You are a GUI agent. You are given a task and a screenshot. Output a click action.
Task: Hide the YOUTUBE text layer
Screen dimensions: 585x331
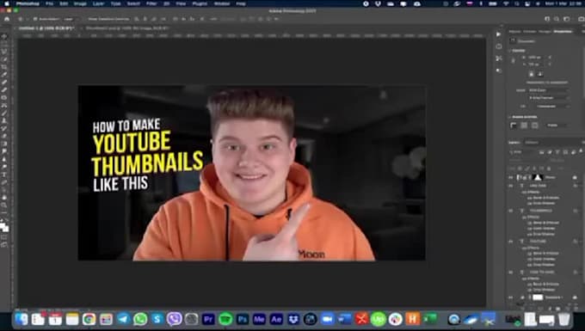[510, 242]
